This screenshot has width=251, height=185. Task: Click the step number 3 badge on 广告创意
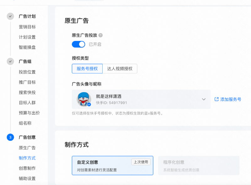pos(10,137)
